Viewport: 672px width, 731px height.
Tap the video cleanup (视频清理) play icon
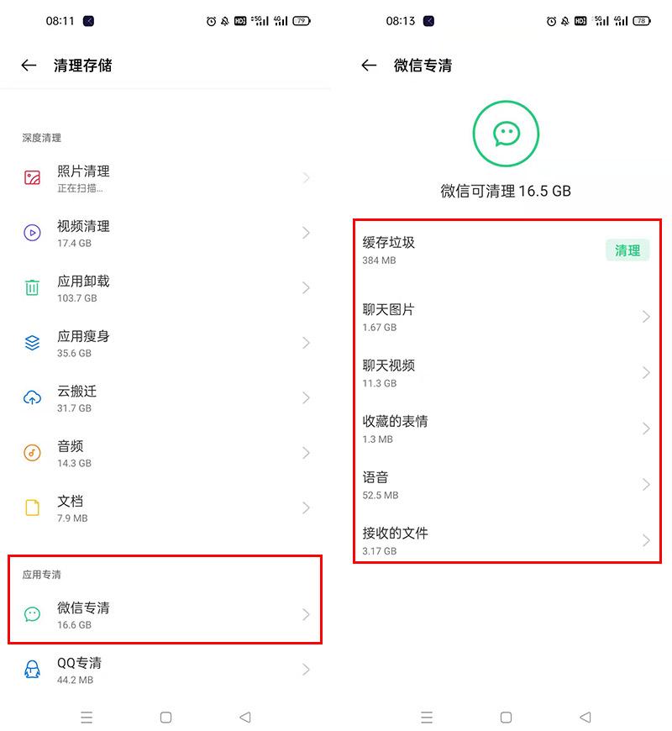32,233
